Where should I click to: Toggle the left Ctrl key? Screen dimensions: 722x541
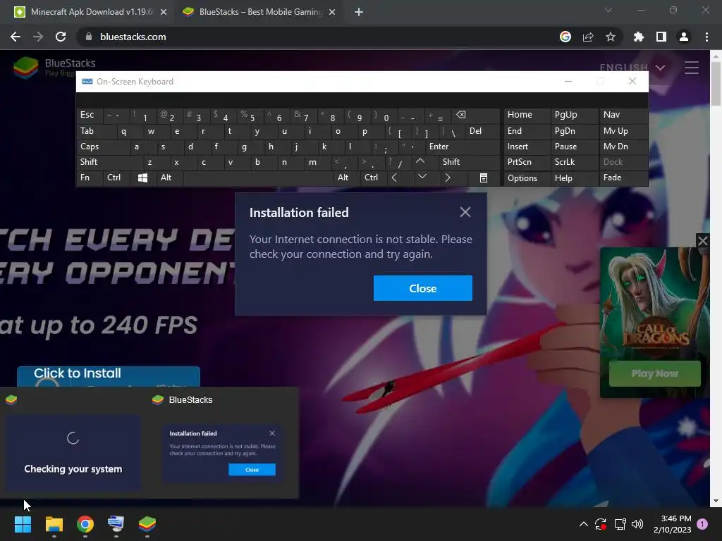point(116,178)
